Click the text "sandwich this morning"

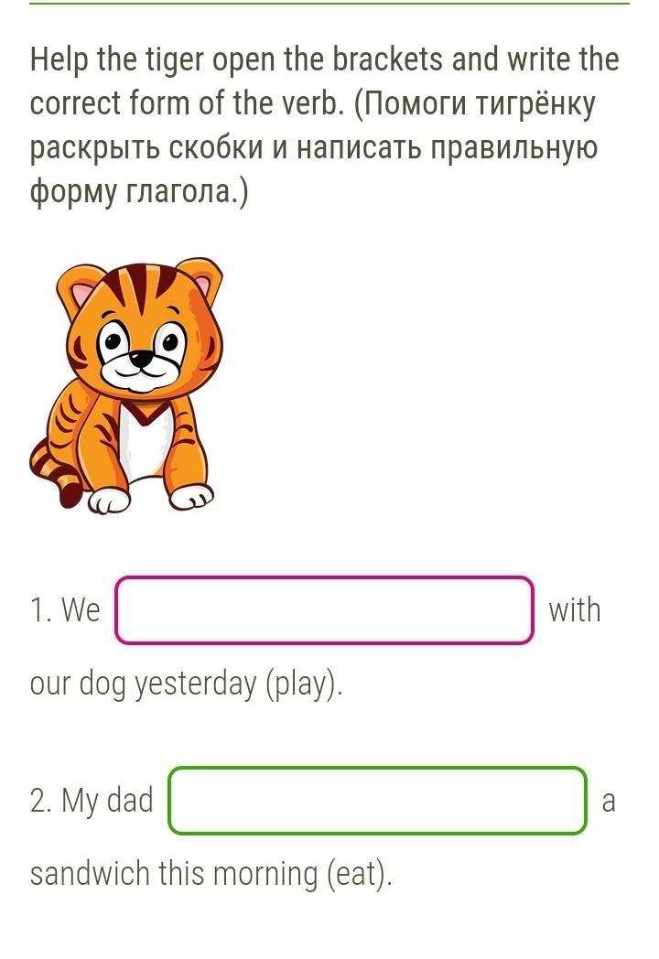point(174,874)
